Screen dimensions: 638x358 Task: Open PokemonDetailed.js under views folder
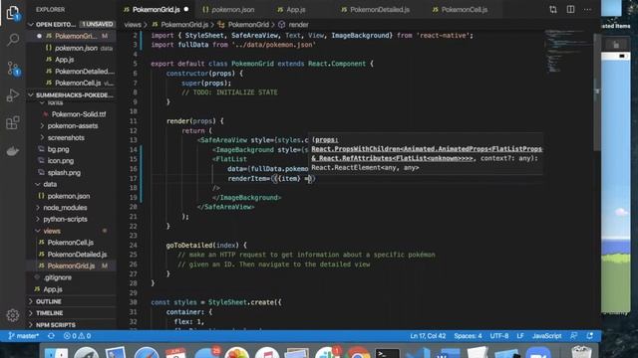(x=77, y=255)
